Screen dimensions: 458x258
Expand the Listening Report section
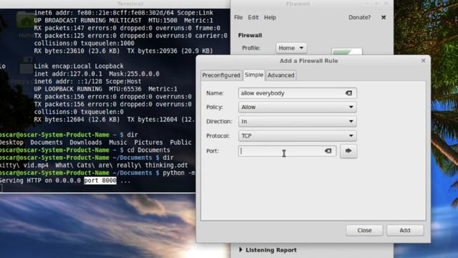click(x=268, y=250)
